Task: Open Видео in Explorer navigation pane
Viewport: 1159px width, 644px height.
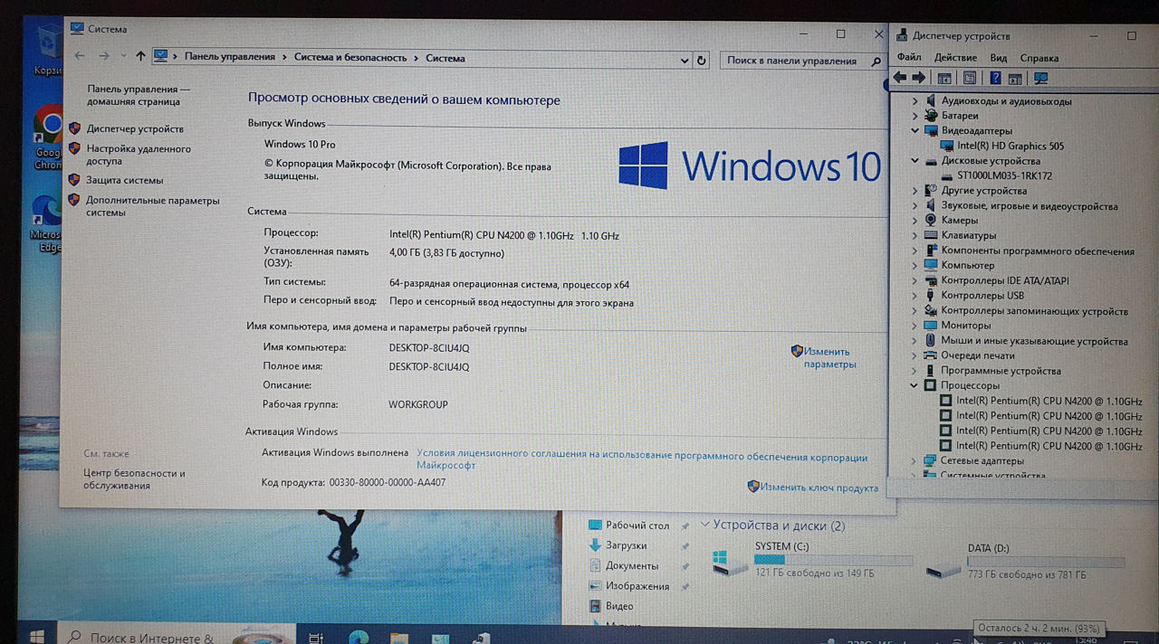Action: click(619, 606)
